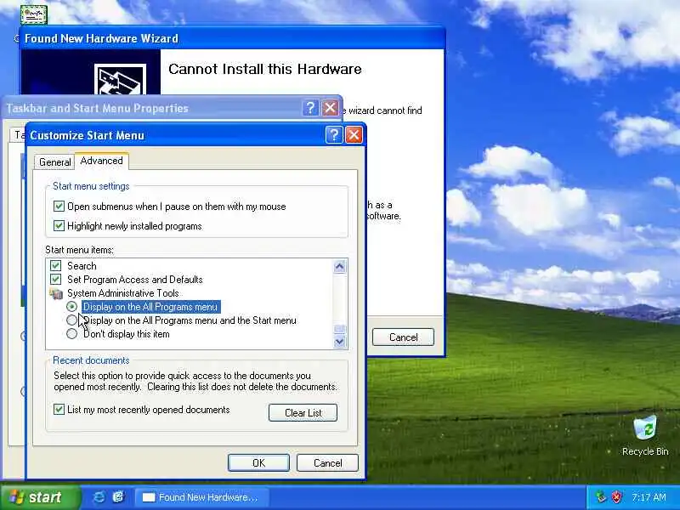Click the second quick launch icon beside Internet Explorer
This screenshot has width=680, height=510.
118,497
